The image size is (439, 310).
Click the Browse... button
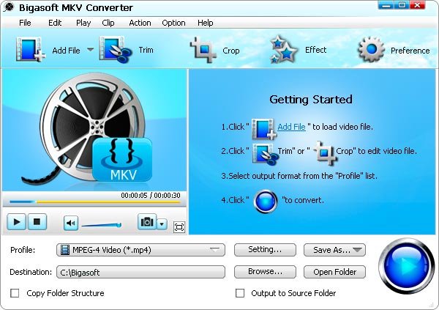coord(265,272)
